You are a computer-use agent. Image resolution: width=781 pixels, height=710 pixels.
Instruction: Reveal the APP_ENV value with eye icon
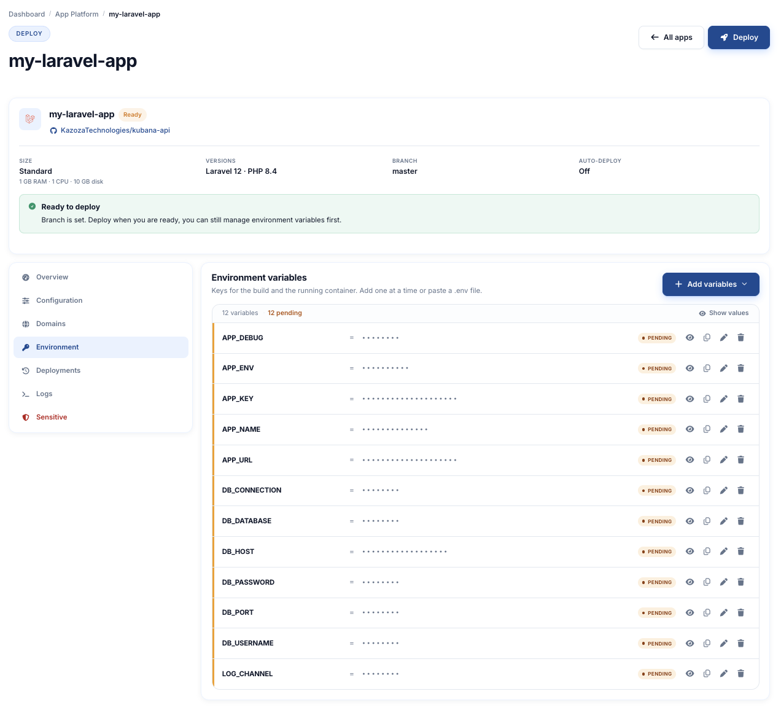coord(690,369)
